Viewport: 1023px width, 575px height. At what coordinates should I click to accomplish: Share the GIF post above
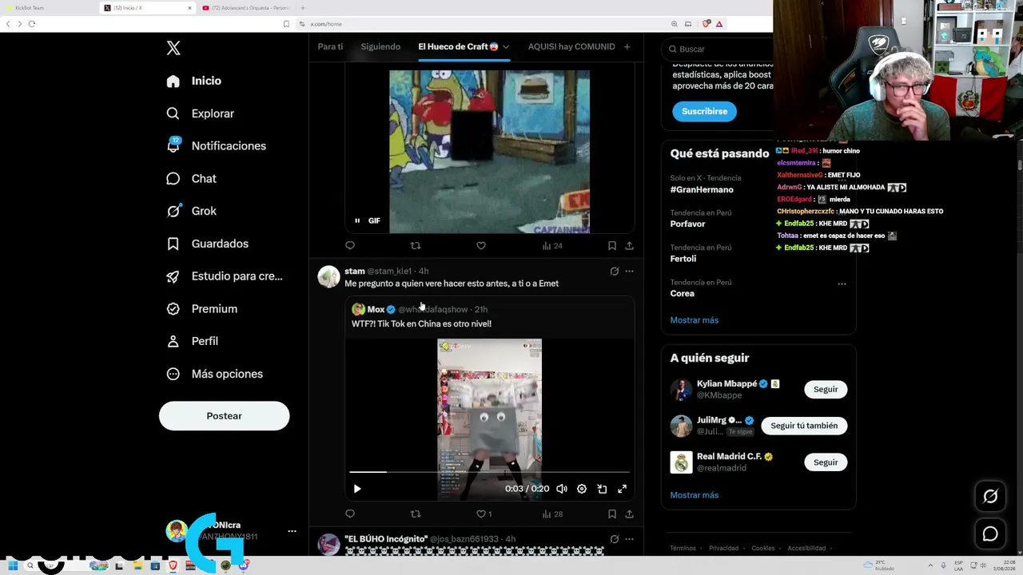pos(630,245)
